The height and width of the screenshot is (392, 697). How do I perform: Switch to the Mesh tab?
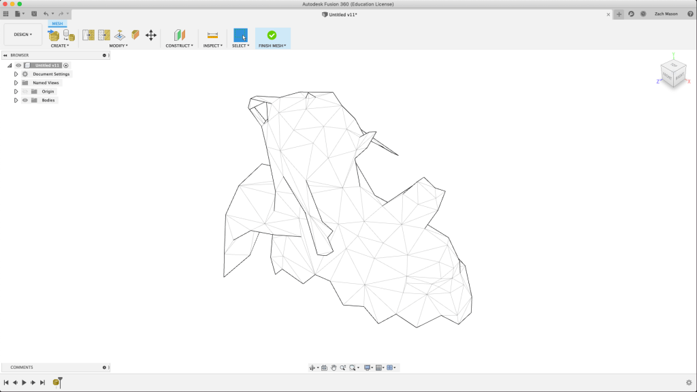click(x=57, y=24)
